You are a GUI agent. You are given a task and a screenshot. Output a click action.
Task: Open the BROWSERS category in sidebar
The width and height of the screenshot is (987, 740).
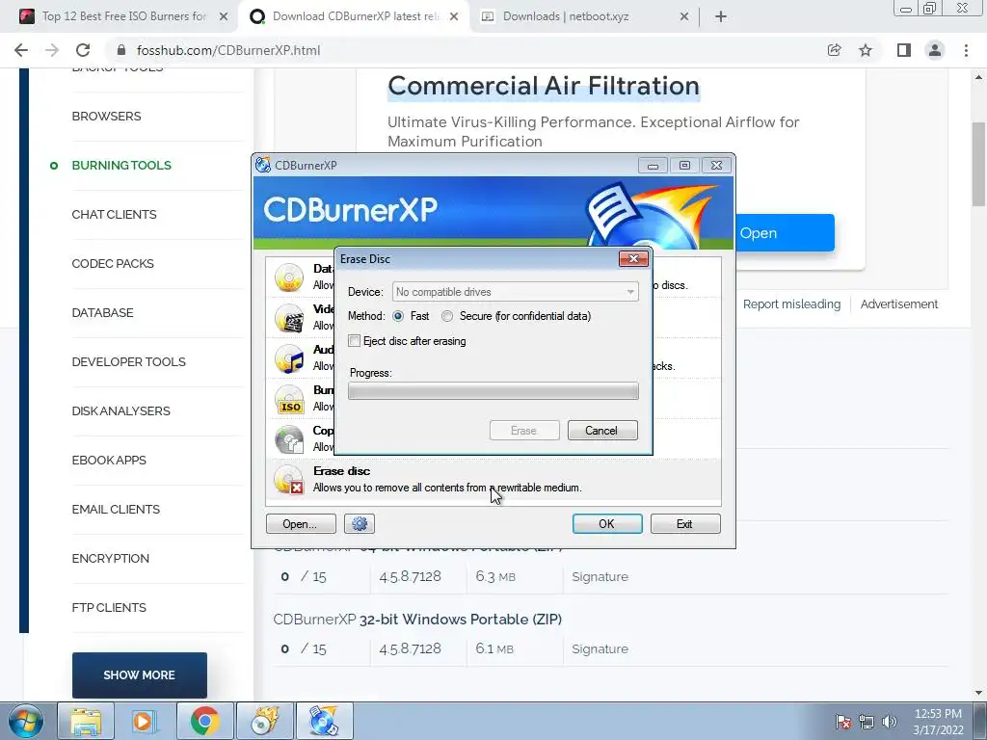(x=106, y=116)
